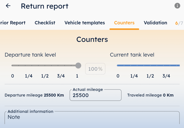Screen dimensions: 184x128
Task: Open the info icon in header
Action: tap(177, 6)
